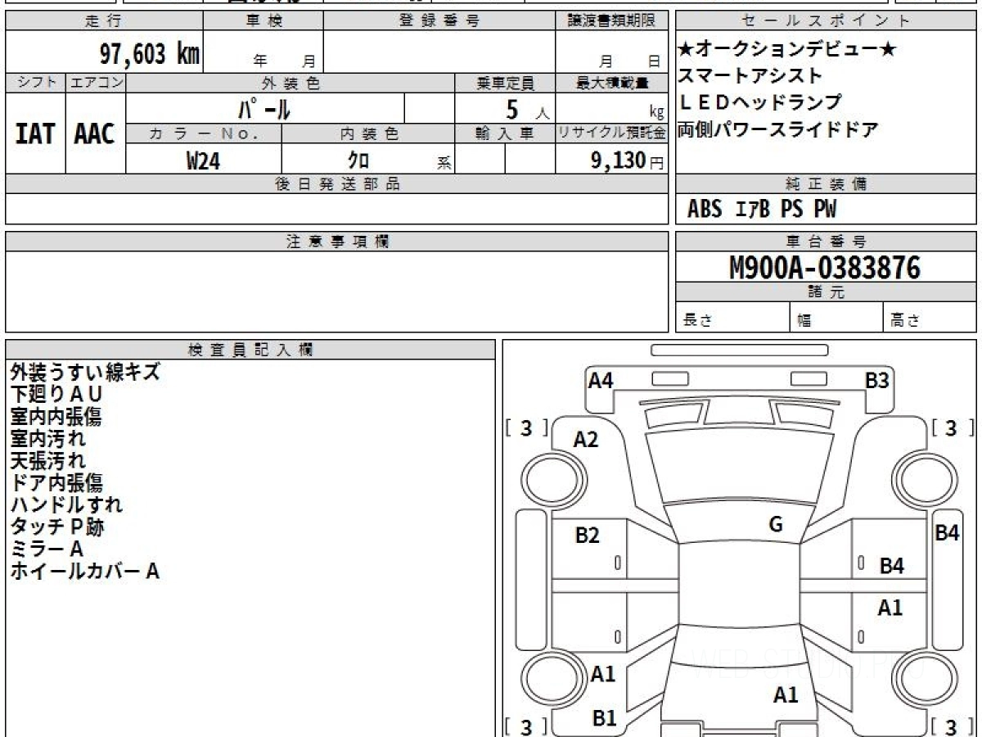Image resolution: width=982 pixels, height=737 pixels.
Task: Click the color code W24
Action: point(203,161)
